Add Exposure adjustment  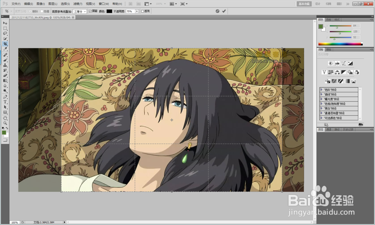pos(350,63)
